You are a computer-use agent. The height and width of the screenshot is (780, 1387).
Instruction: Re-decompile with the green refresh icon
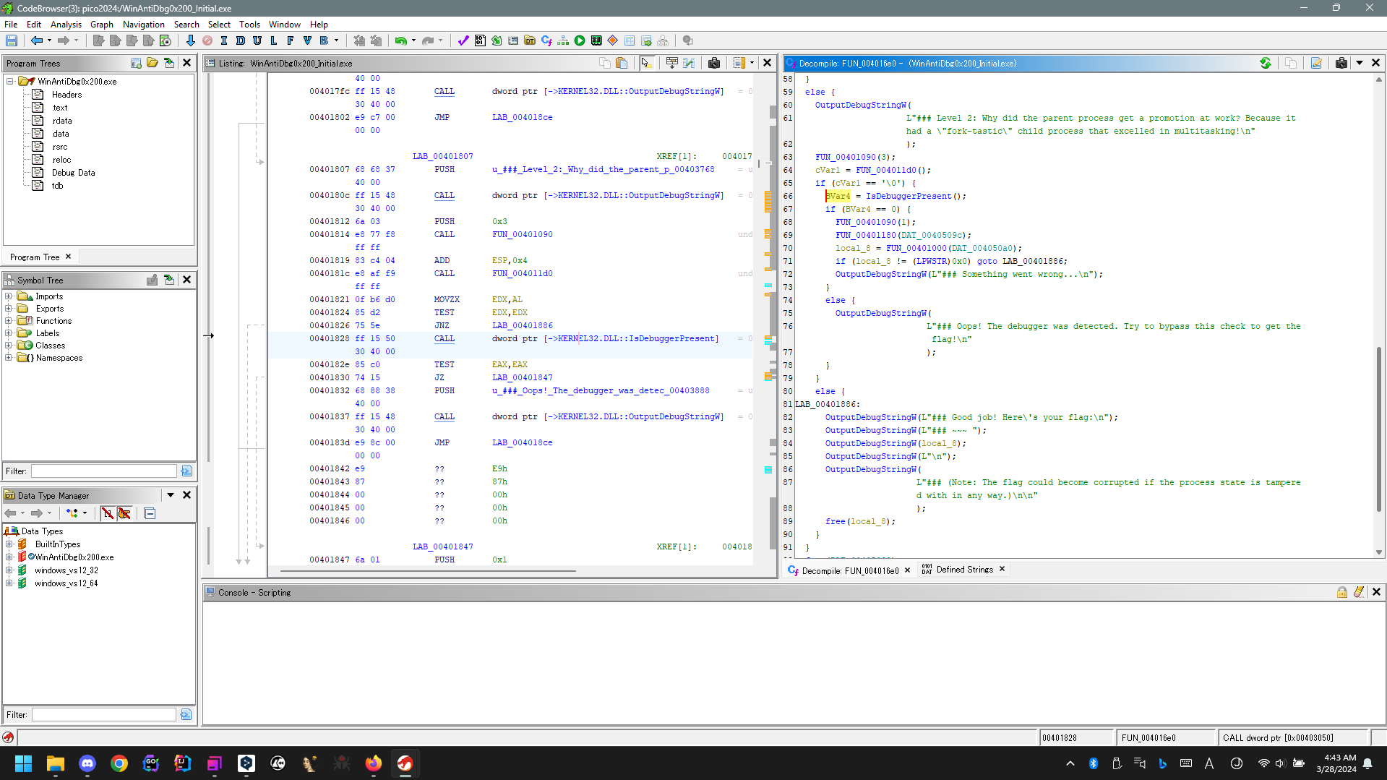pyautogui.click(x=1266, y=63)
